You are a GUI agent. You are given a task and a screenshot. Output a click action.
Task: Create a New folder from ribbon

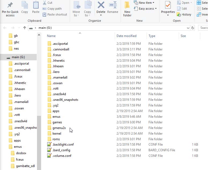(x=127, y=9)
